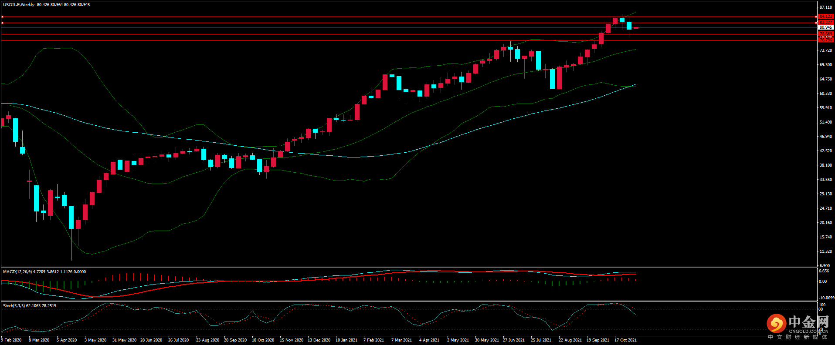Click the 42.520 price scale value
Screen dimensions: 835x345
tap(825, 151)
